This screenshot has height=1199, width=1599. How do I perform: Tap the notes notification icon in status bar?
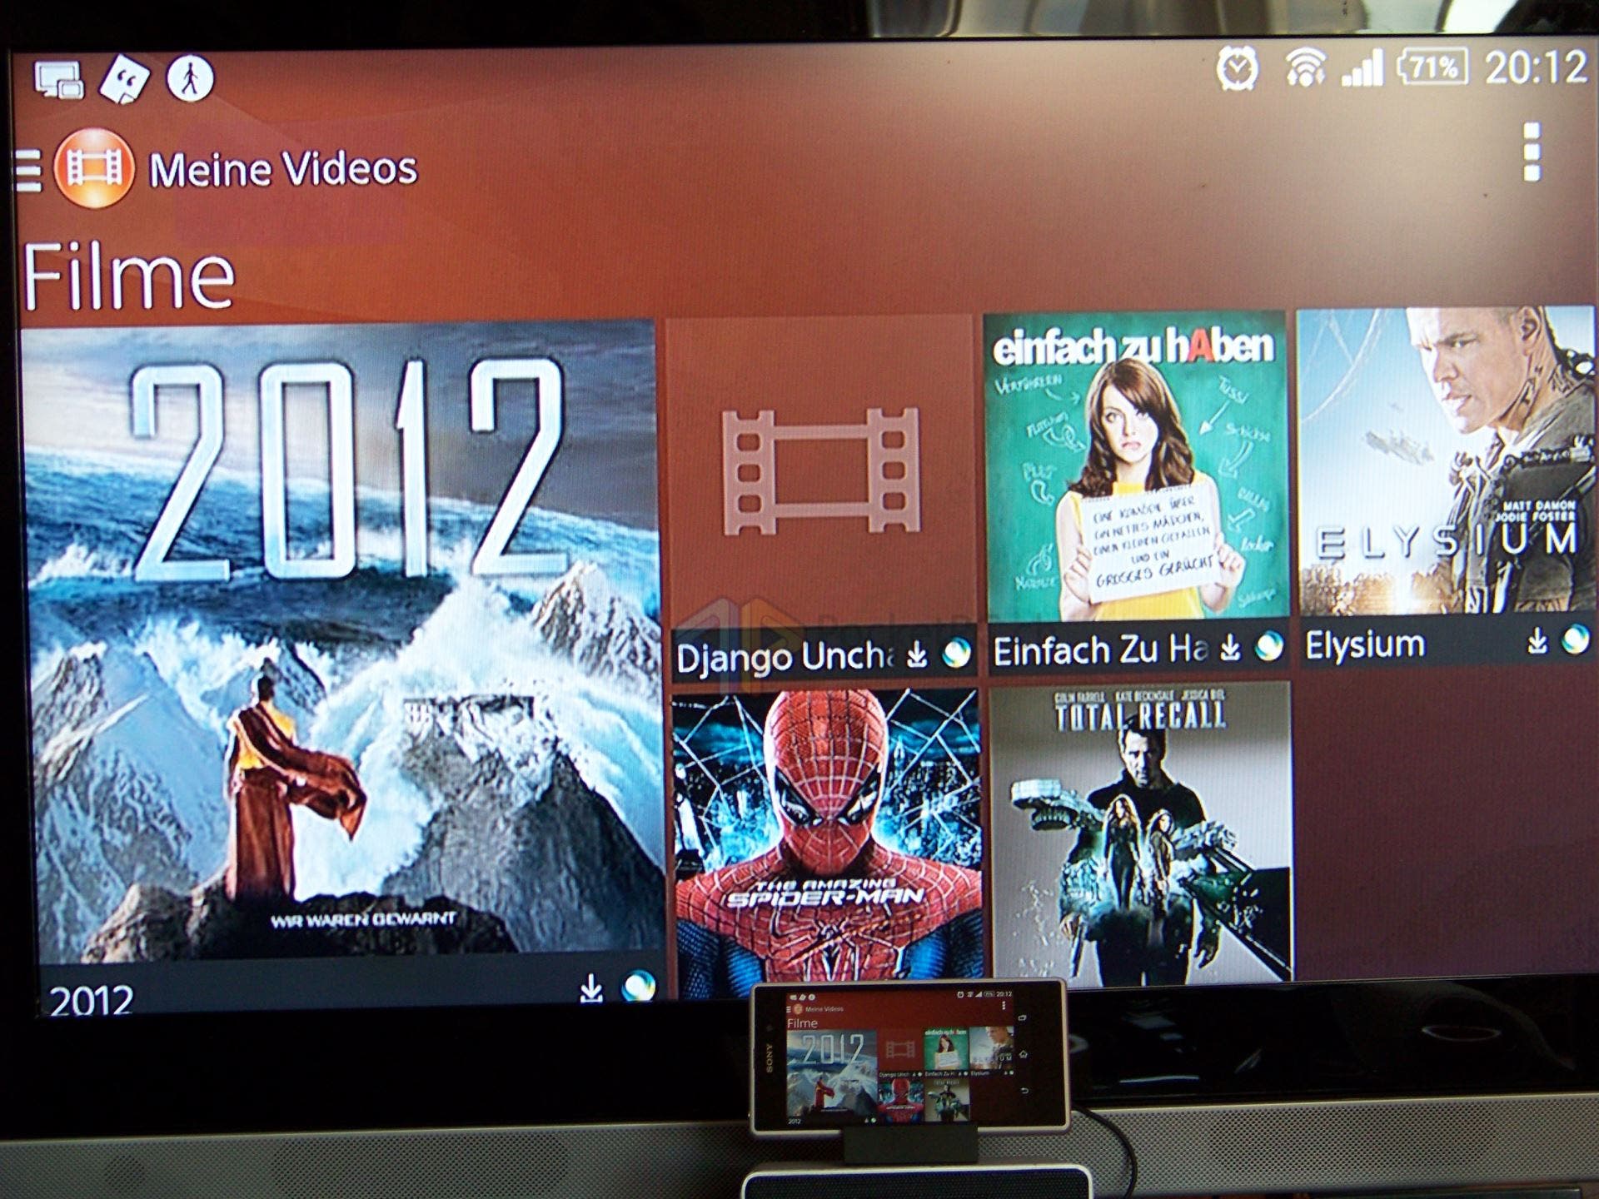coord(125,80)
